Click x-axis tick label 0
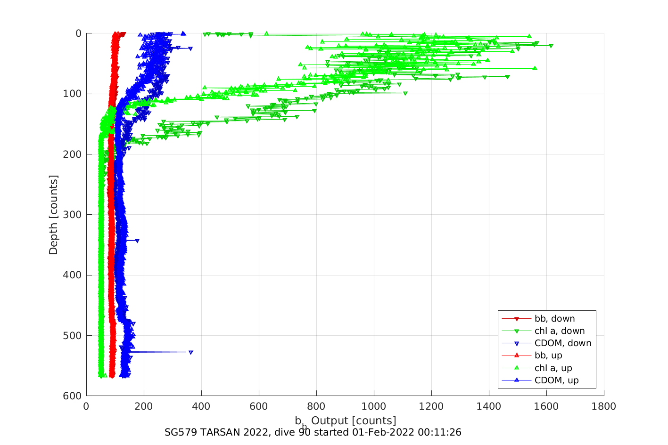This screenshot has width=668, height=445. (x=86, y=406)
